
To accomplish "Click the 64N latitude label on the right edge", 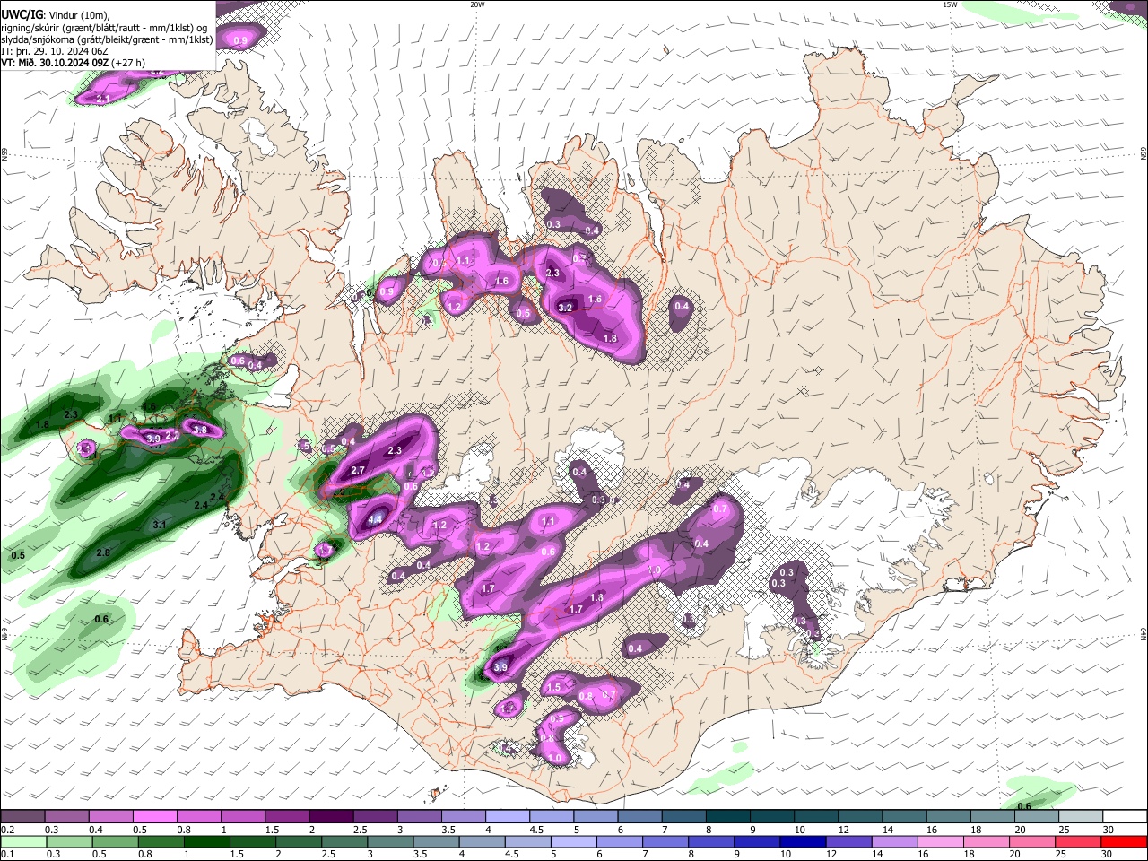I will (x=1144, y=634).
